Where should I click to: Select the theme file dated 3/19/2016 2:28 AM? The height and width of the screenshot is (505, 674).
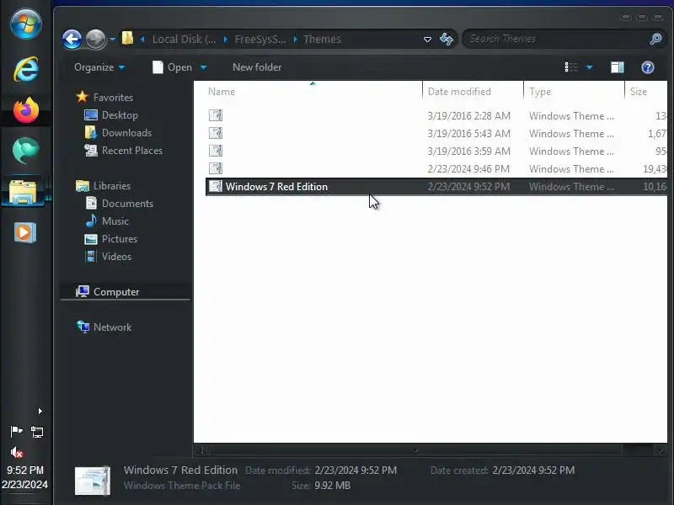436,116
